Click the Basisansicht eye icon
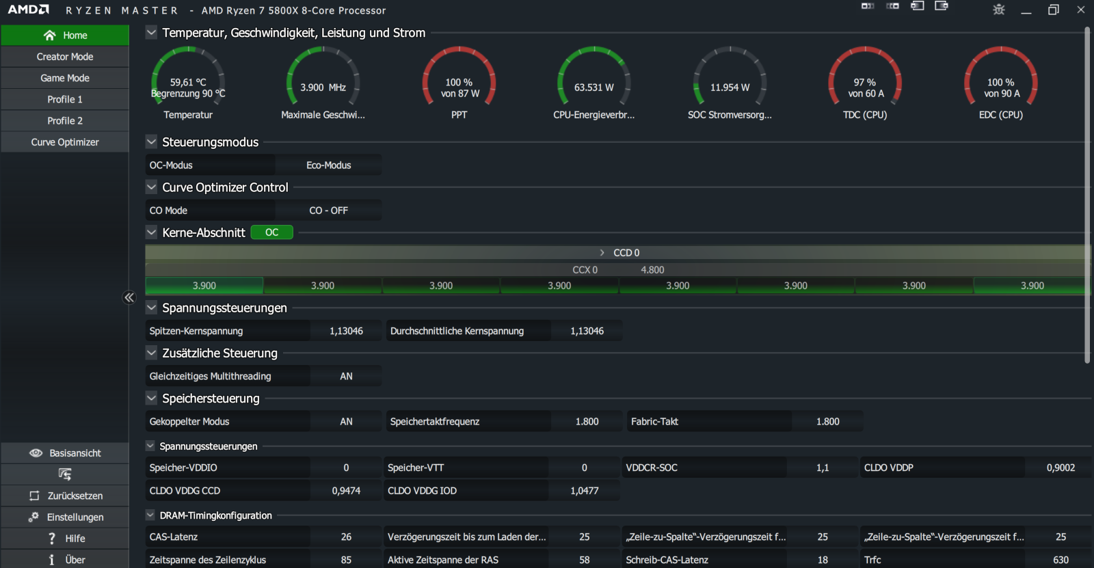 tap(36, 453)
